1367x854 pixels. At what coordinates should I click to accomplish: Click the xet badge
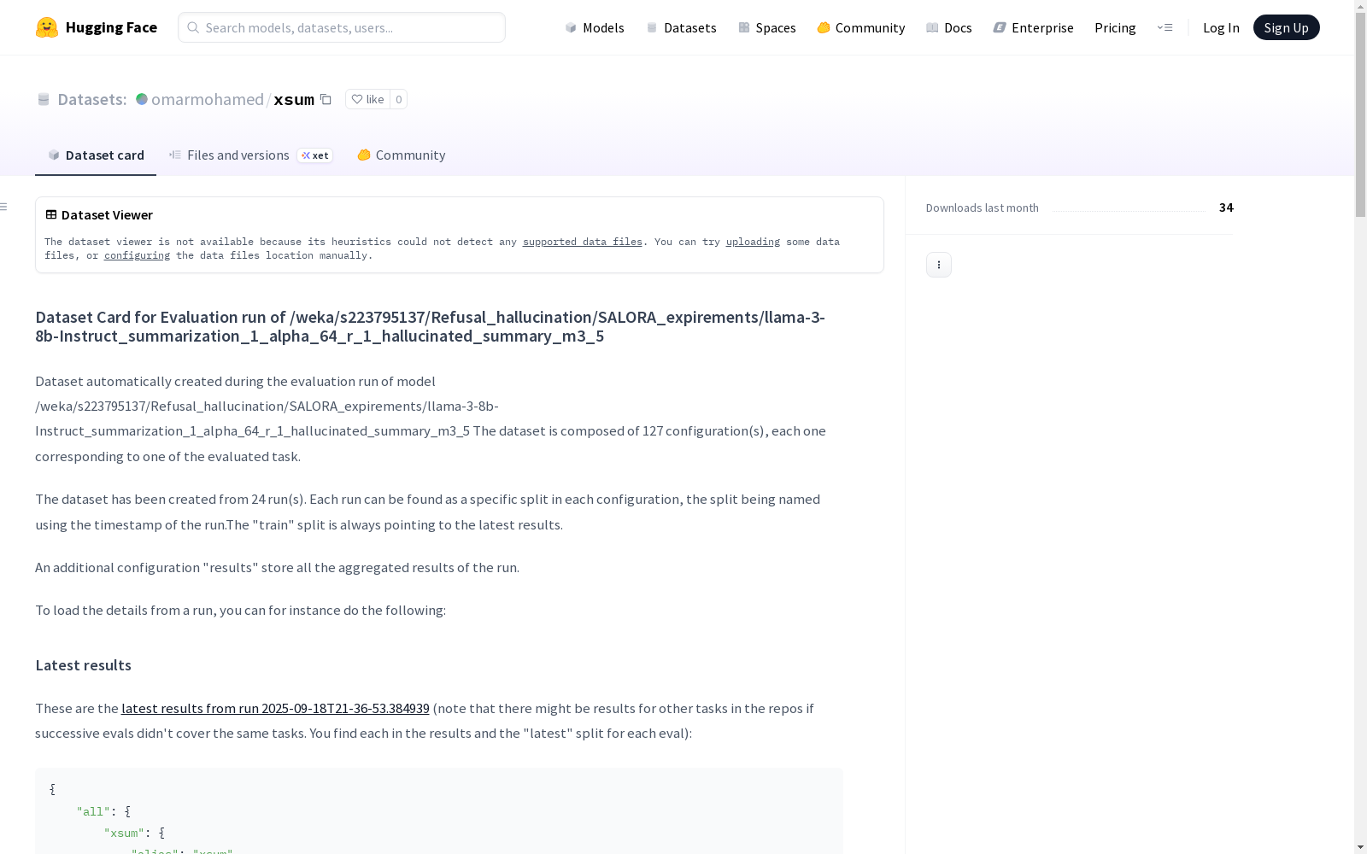click(x=314, y=155)
